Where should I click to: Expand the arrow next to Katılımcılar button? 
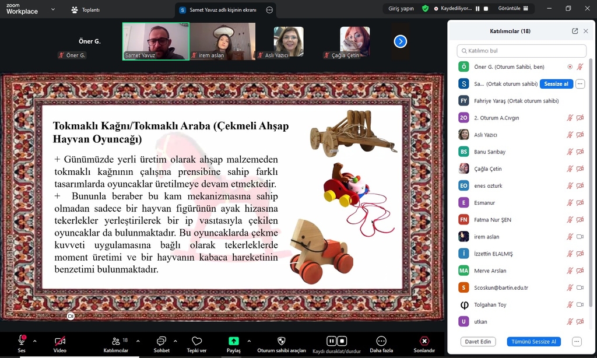(138, 341)
